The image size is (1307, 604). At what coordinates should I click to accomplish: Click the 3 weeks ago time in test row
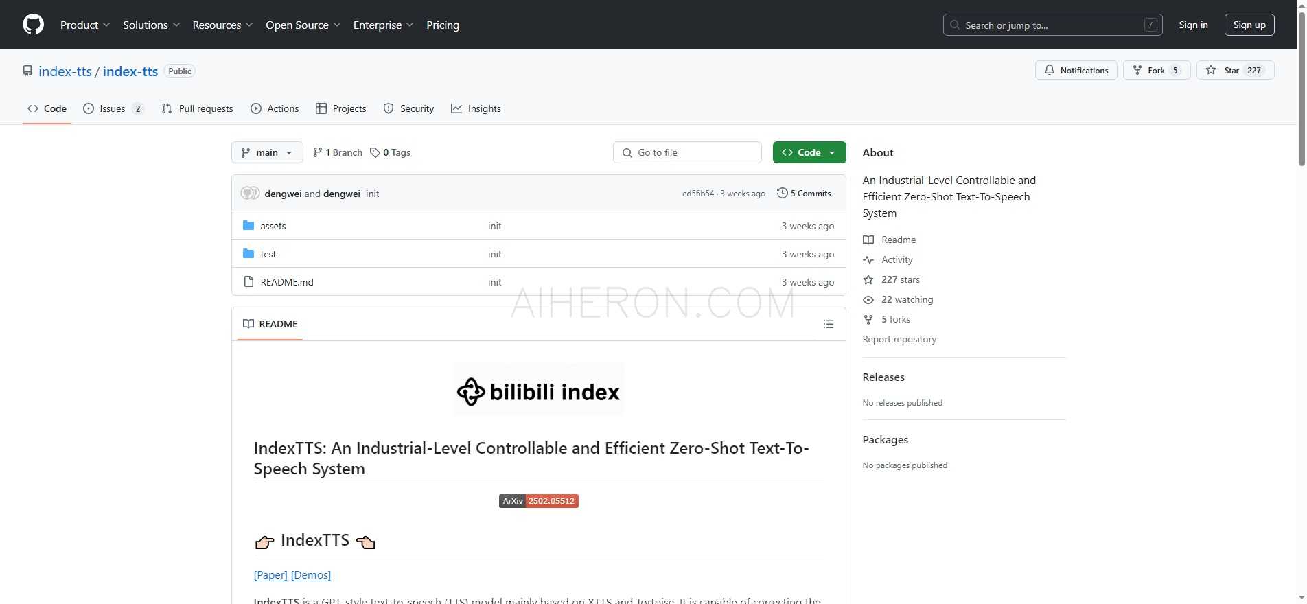[x=808, y=254]
